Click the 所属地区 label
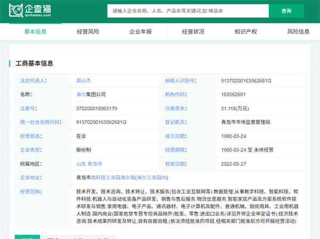Screen dimensions: 320x239 click(x=31, y=164)
